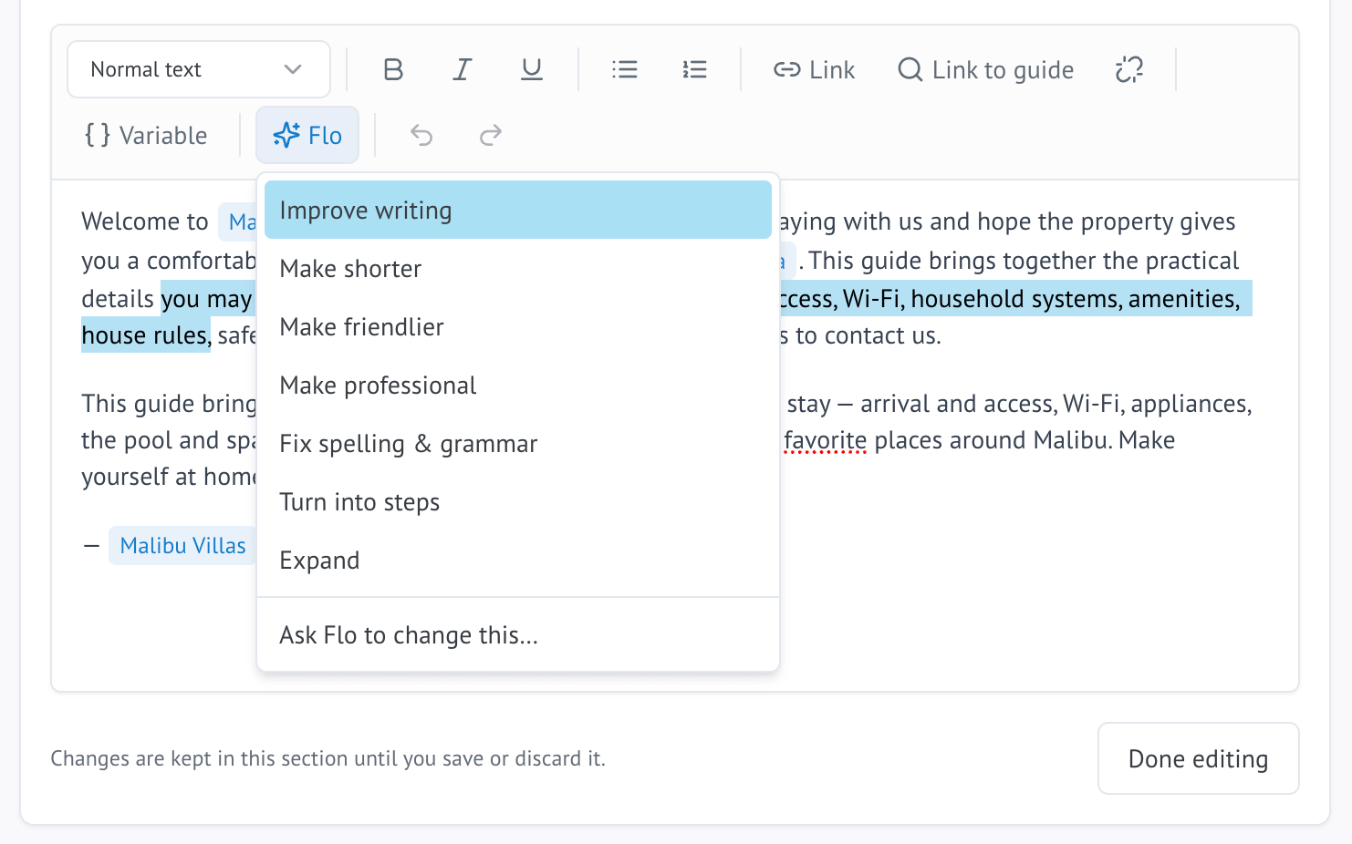This screenshot has height=844, width=1352.
Task: Open Ask Flo to change this
Action: [x=518, y=634]
